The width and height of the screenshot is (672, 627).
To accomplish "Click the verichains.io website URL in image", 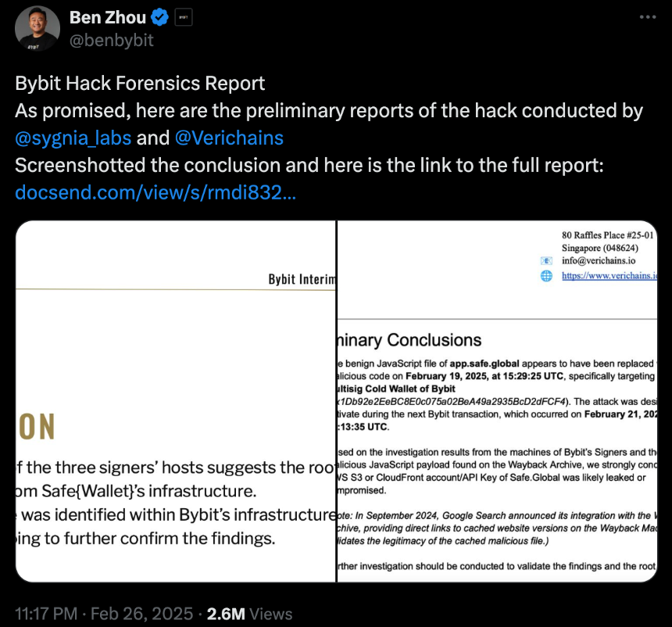I will (609, 276).
